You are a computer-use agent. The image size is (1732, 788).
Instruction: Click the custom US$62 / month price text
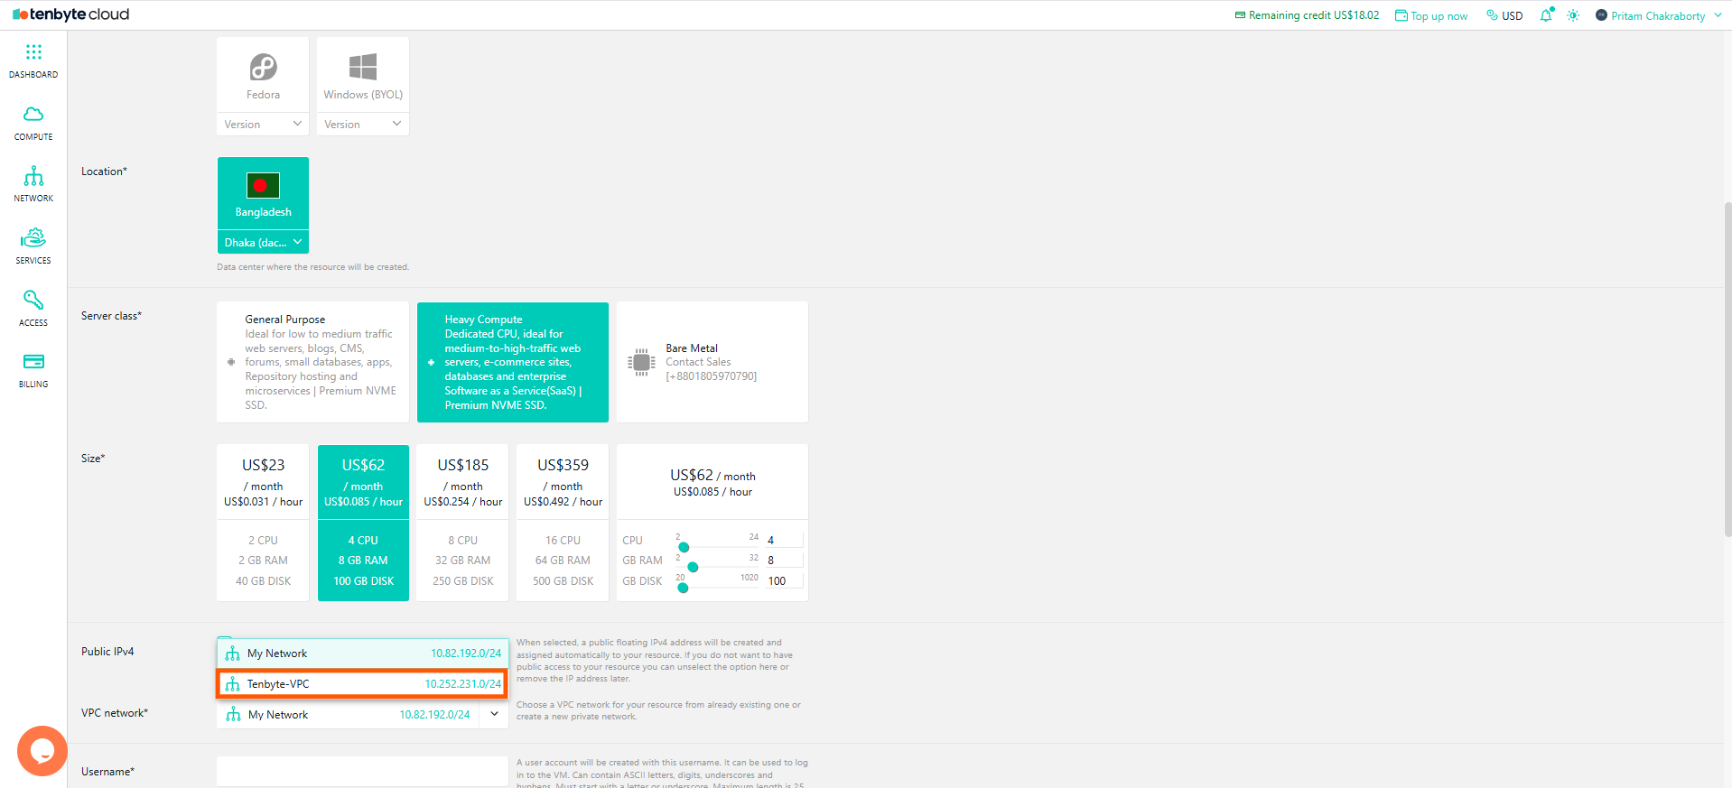click(x=712, y=475)
